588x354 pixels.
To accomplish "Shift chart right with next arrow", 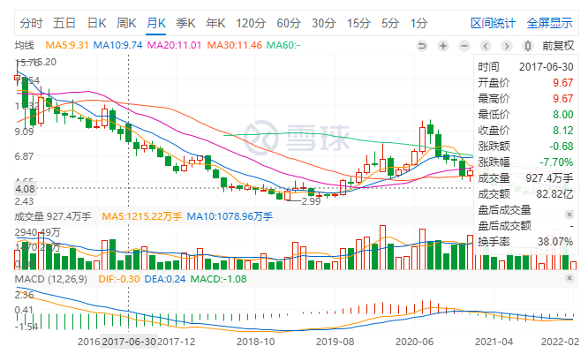I will click(507, 46).
